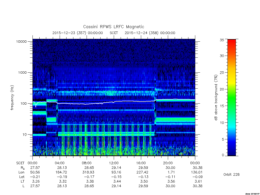Click the Cassini RPWS LRFC Magnetic title

[x=113, y=27]
